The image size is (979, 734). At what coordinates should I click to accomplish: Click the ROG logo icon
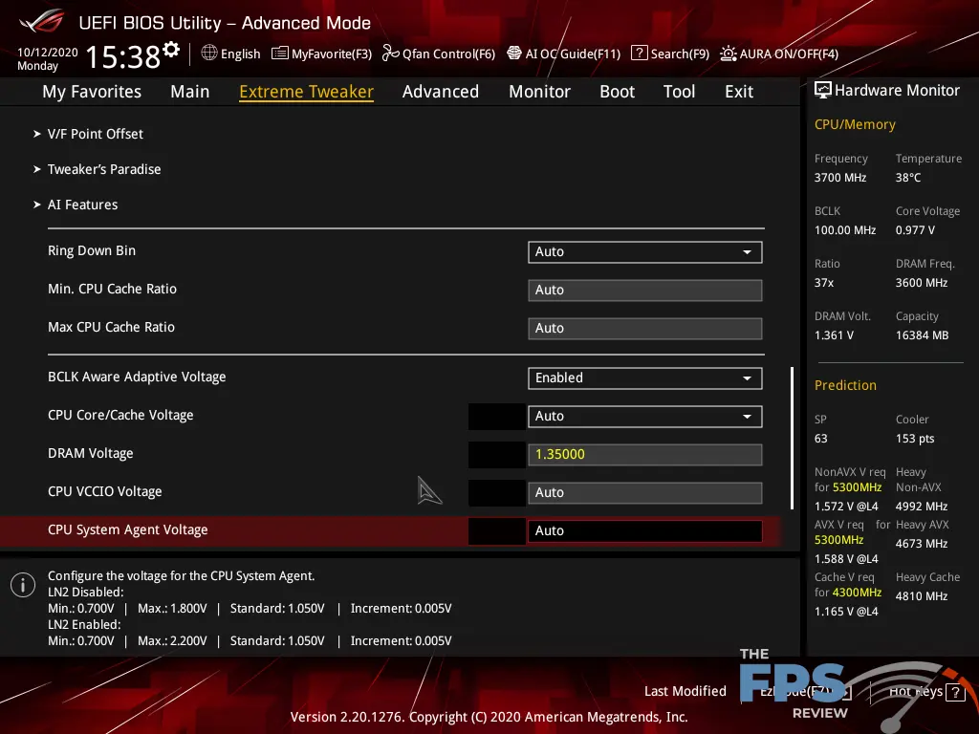click(41, 22)
